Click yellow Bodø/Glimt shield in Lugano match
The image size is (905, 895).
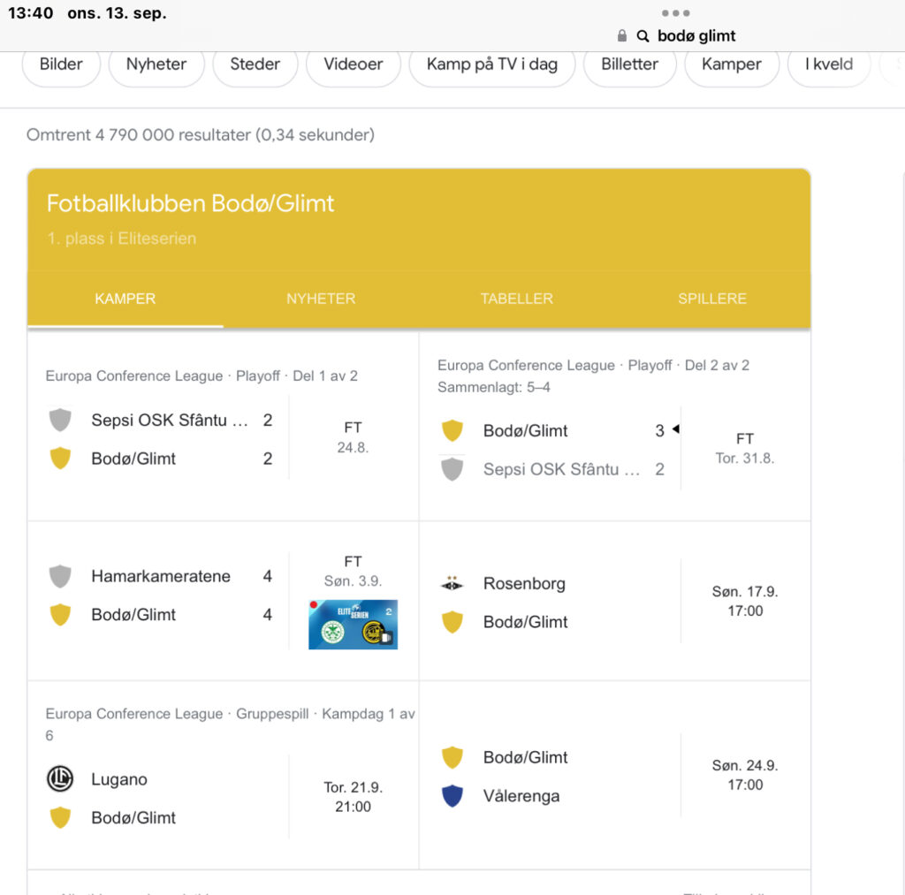(60, 817)
